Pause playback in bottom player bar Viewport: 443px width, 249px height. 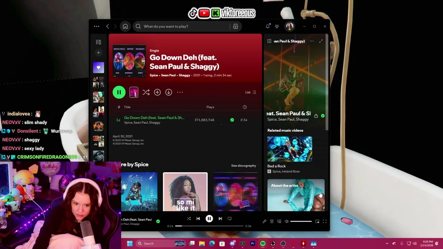209,219
